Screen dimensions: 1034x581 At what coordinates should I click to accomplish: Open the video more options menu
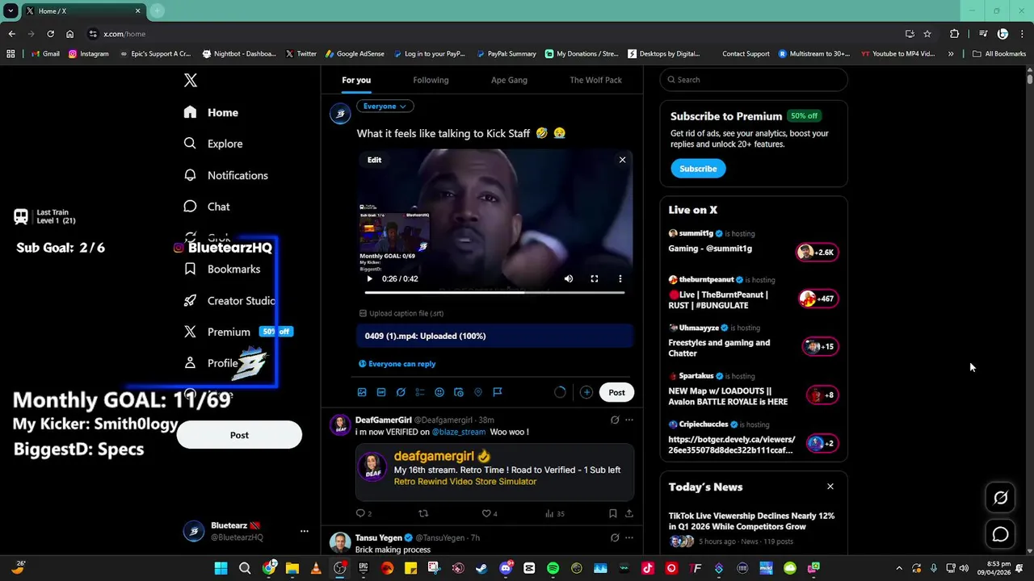(620, 279)
